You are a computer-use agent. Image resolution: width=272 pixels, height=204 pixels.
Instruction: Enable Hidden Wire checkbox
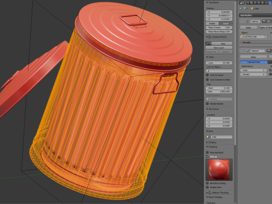[207, 187]
